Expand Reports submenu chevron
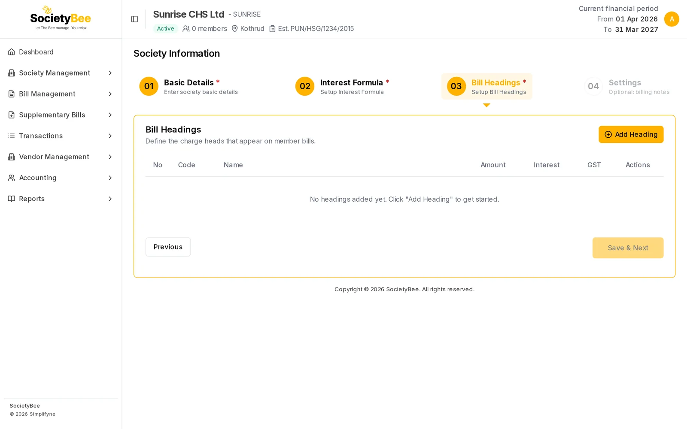The image size is (687, 429). (110, 199)
